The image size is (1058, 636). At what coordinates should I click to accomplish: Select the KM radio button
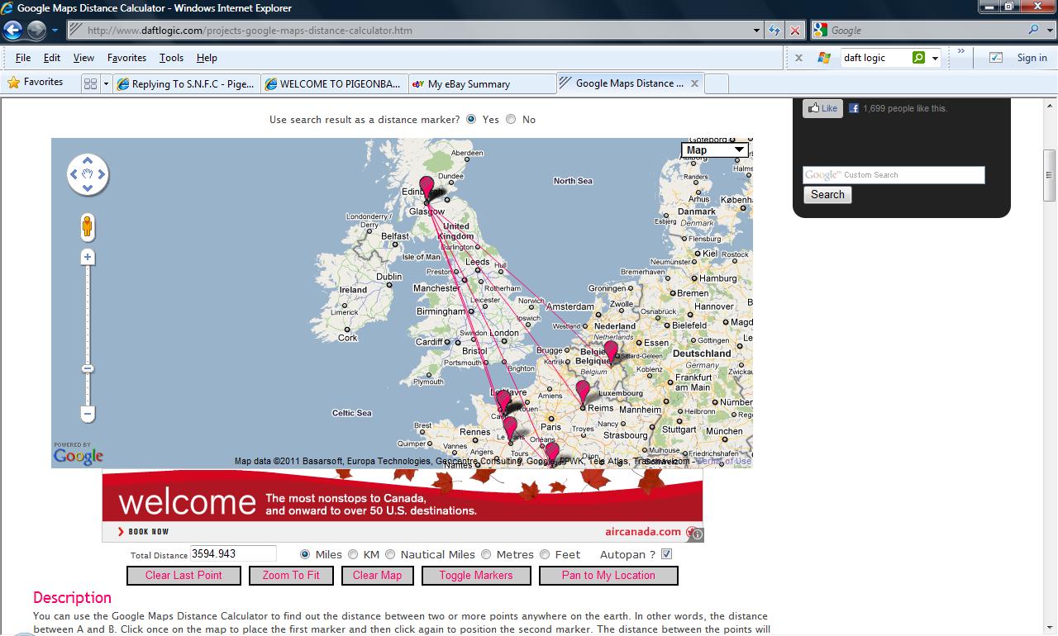click(x=353, y=555)
